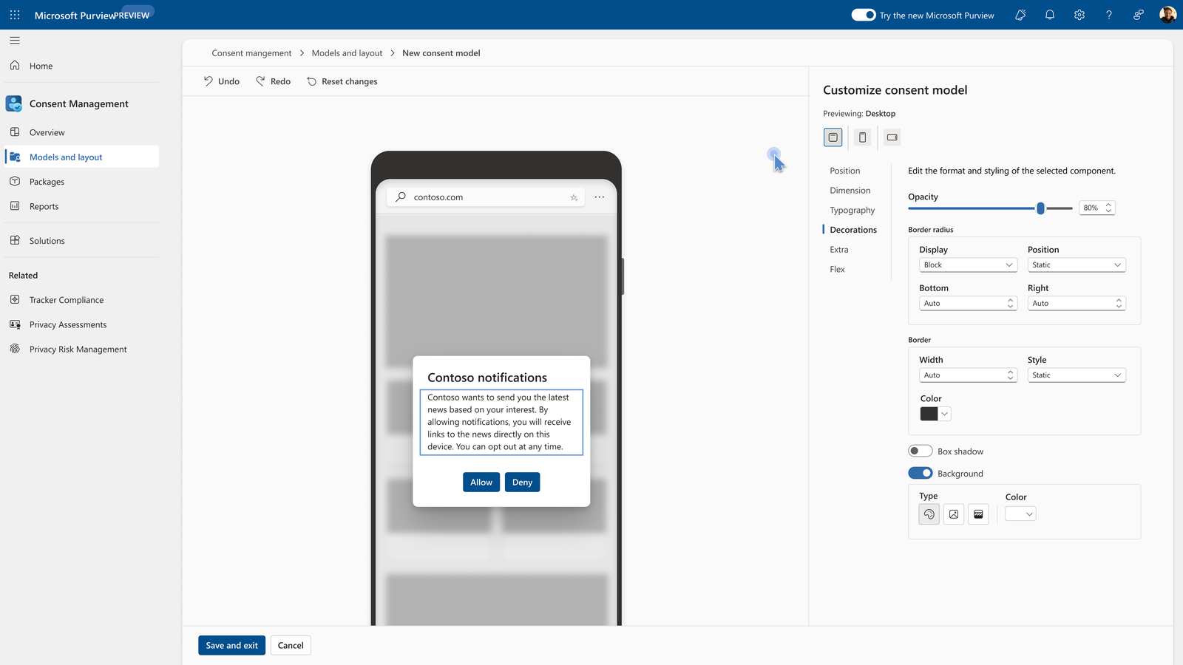Open the Dimension settings tab
The image size is (1183, 665).
[x=850, y=191]
